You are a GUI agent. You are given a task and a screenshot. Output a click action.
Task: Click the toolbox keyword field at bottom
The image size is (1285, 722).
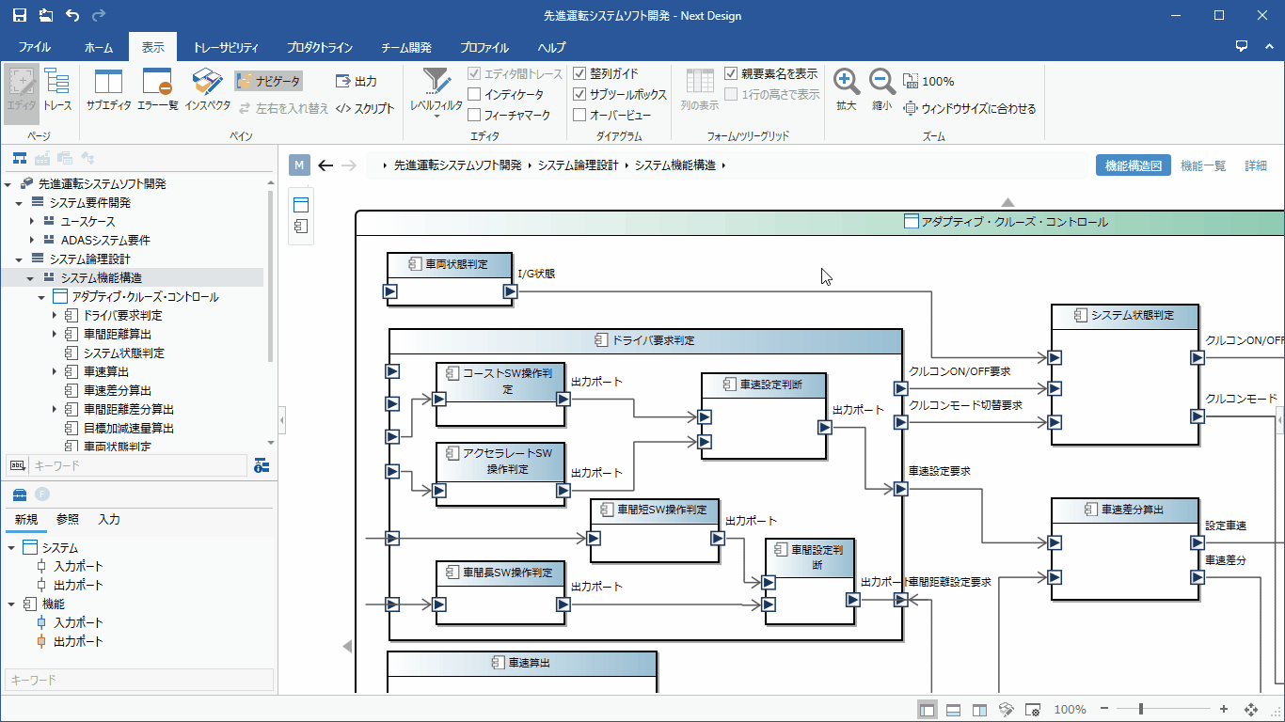coord(139,680)
